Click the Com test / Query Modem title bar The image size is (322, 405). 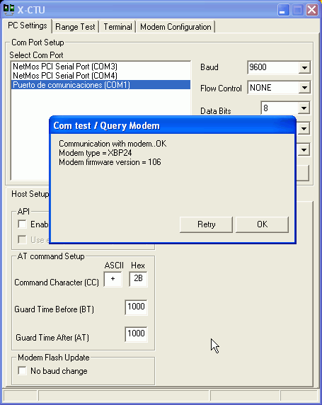tap(172, 125)
